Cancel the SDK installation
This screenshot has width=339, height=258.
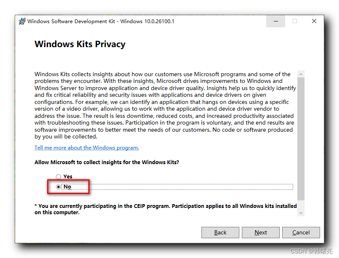click(x=301, y=232)
